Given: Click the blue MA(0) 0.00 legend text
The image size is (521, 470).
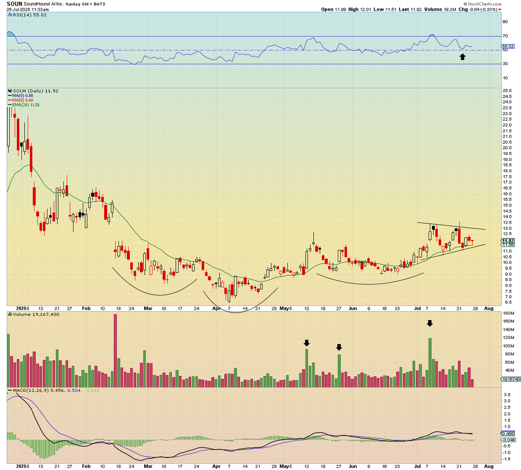Looking at the screenshot, I should click(x=23, y=95).
